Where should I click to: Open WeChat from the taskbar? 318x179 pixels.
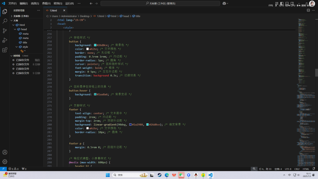coord(181,175)
